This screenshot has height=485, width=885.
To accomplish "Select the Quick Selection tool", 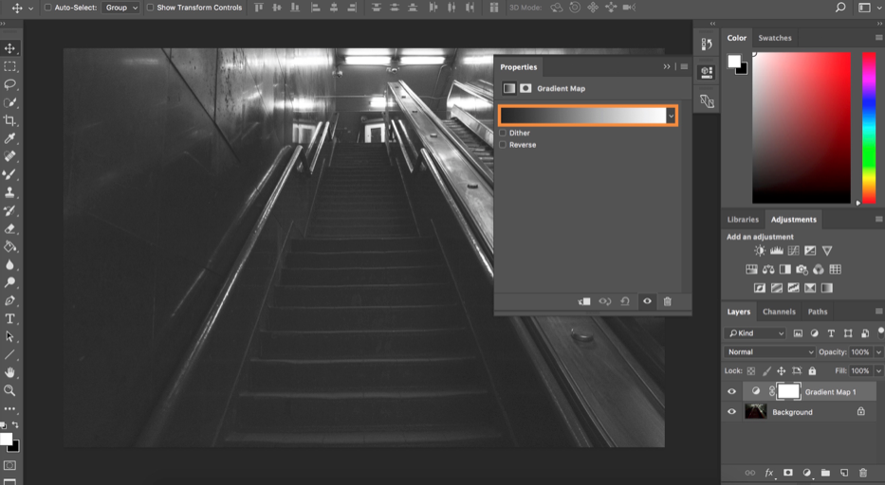I will (x=9, y=102).
